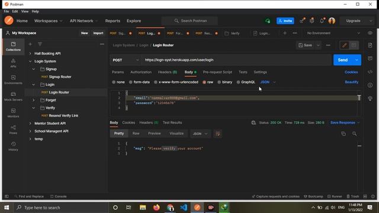The width and height of the screenshot is (379, 213).
Task: Open the Collections sidebar panel
Action: [13, 46]
